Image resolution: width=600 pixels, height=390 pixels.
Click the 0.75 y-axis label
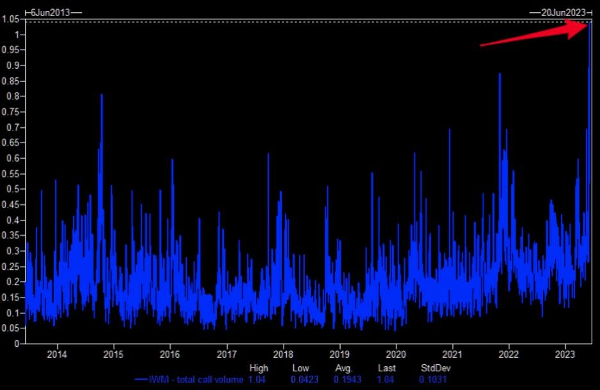(11, 112)
